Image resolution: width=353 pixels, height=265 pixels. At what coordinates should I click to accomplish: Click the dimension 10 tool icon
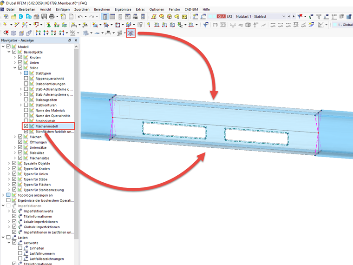point(108,33)
